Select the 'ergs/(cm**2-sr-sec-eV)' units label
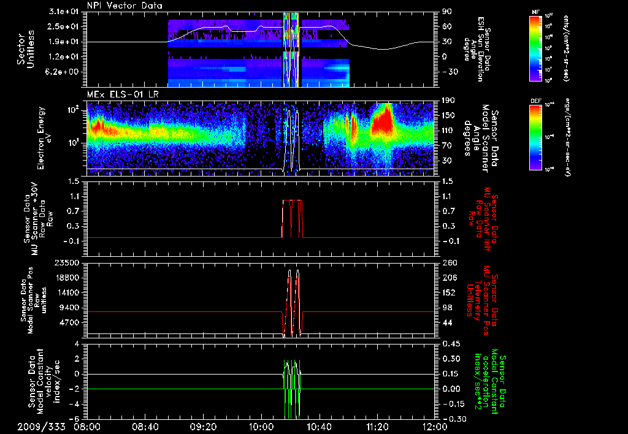Viewport: 628px width, 434px height. click(x=567, y=138)
